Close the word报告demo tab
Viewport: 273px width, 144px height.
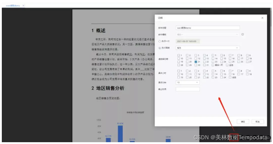coord(23,6)
